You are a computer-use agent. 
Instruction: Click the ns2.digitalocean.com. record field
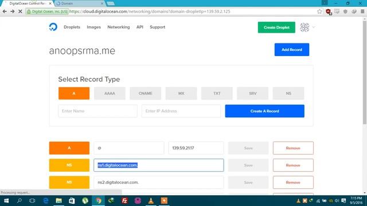click(159, 182)
